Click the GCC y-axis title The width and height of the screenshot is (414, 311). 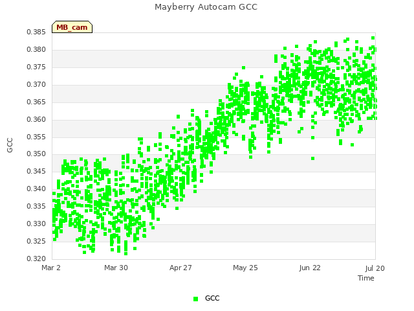(x=10, y=145)
